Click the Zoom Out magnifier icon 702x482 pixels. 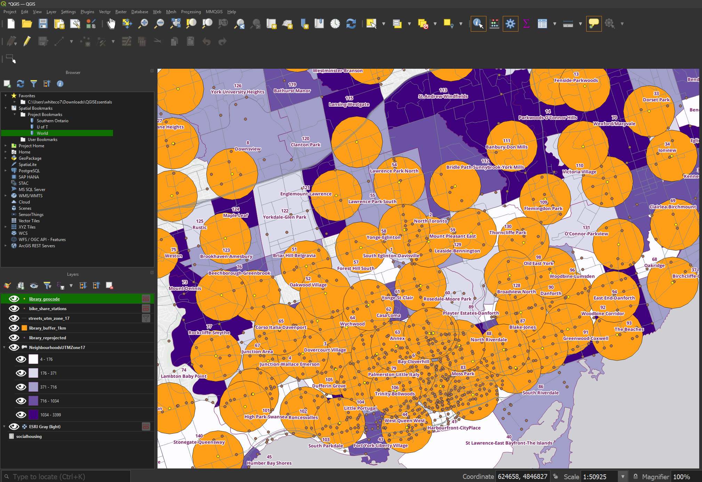click(159, 24)
